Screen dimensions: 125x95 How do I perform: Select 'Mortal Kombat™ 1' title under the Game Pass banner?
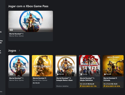[16, 34]
